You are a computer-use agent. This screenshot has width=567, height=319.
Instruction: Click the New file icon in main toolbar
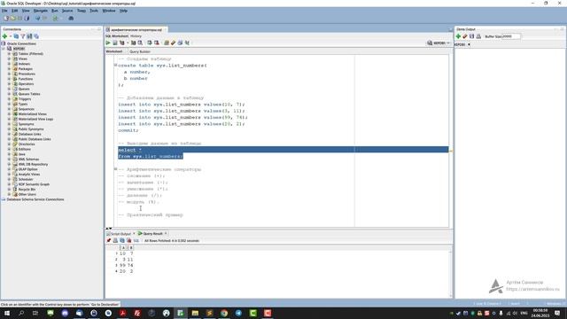pyautogui.click(x=6, y=18)
